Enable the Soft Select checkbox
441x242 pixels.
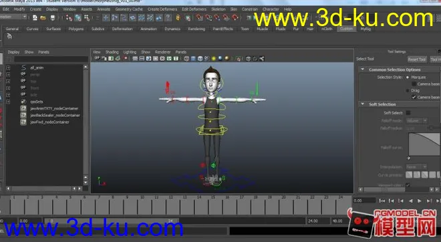[408, 113]
